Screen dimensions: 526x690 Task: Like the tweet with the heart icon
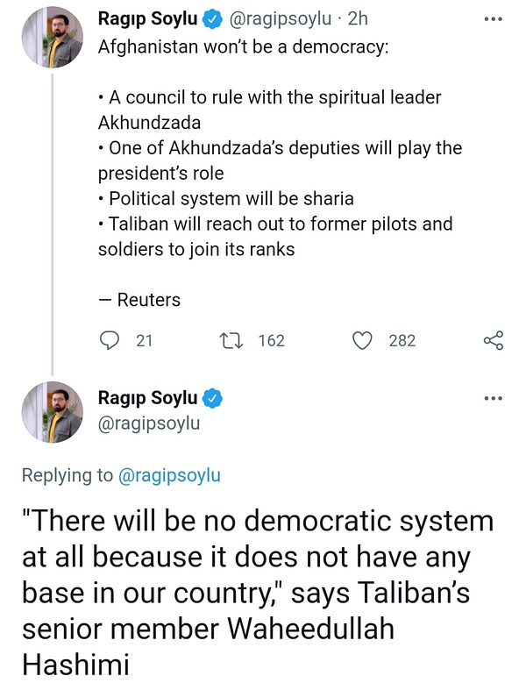click(362, 341)
